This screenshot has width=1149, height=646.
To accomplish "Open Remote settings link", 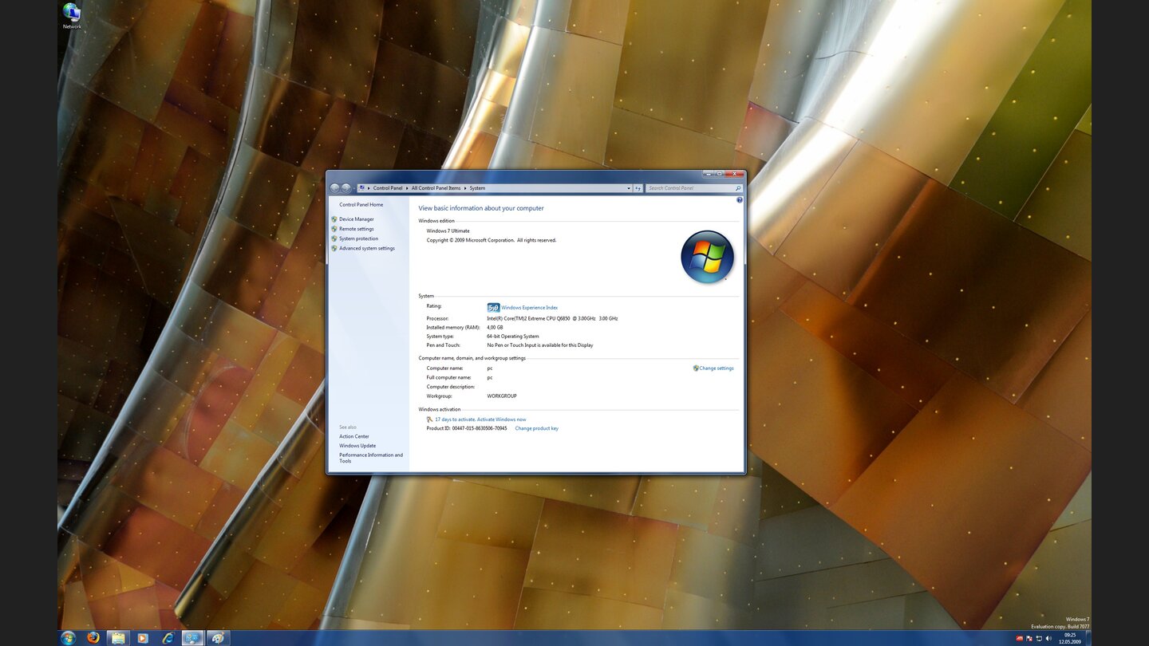I will point(356,229).
